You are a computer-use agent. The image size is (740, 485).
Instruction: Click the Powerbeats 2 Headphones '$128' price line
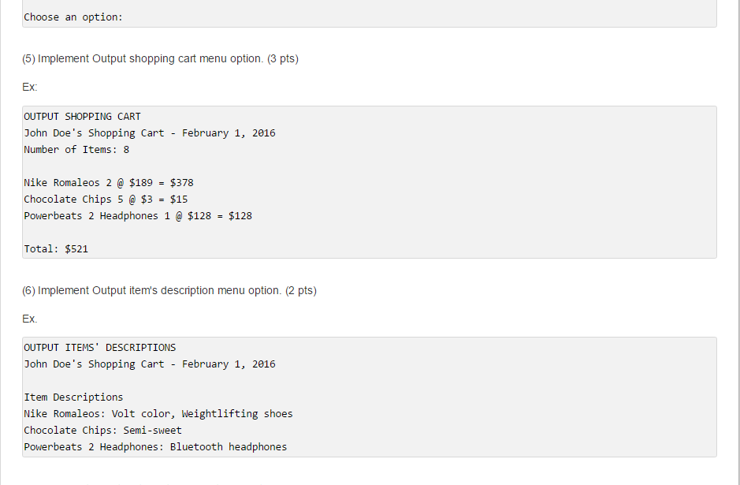pyautogui.click(x=138, y=216)
